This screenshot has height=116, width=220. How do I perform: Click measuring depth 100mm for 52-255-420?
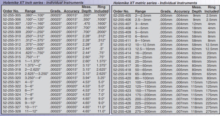tap(197, 78)
